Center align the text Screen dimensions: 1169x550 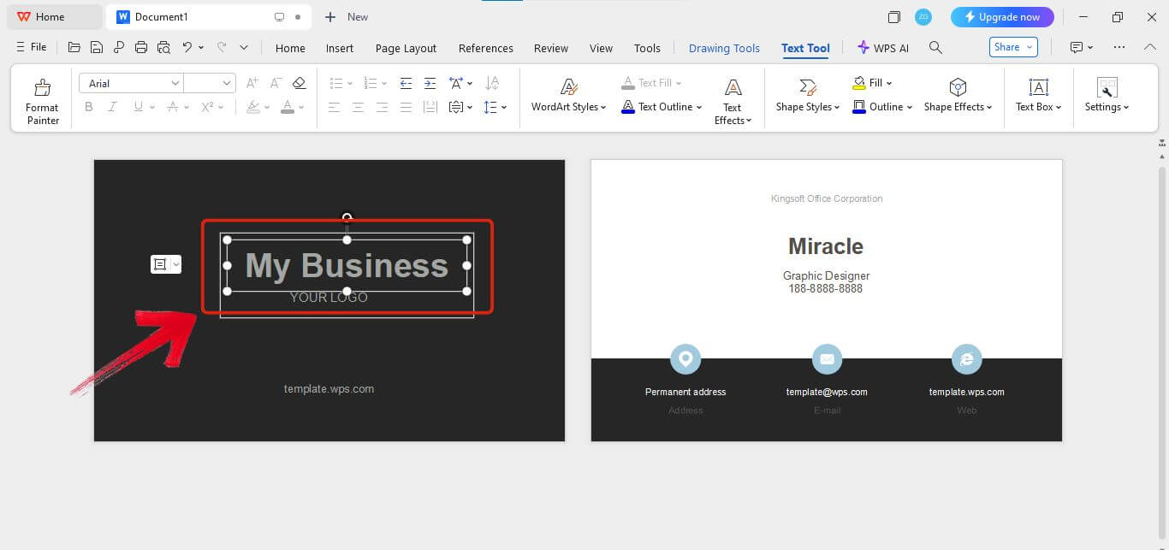pos(358,107)
